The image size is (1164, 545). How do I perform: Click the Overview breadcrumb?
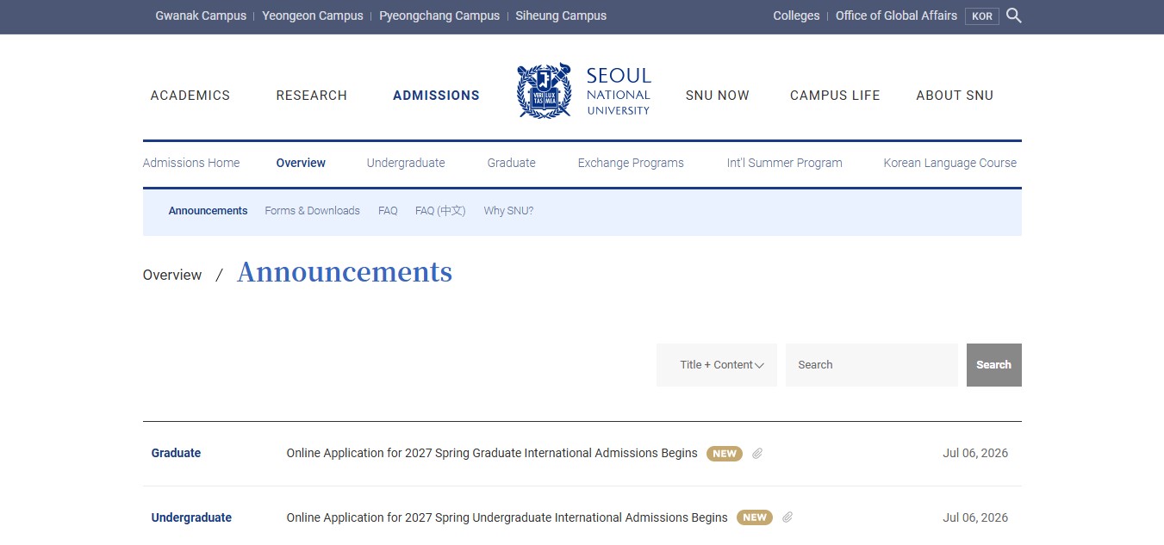click(x=172, y=276)
